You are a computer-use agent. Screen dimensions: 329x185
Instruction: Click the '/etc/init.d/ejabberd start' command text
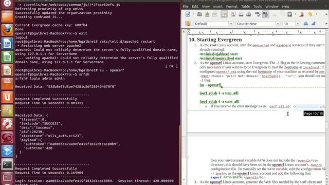(218, 54)
